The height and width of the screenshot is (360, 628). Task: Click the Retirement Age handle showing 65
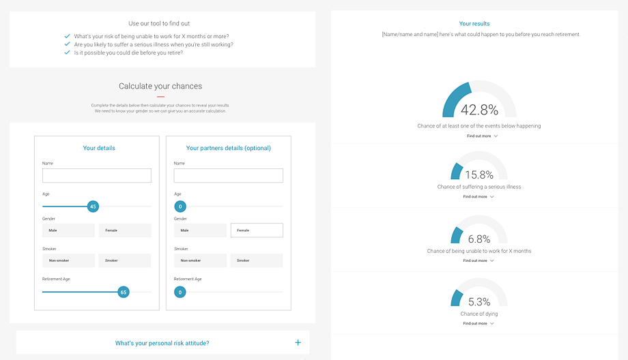pyautogui.click(x=124, y=292)
